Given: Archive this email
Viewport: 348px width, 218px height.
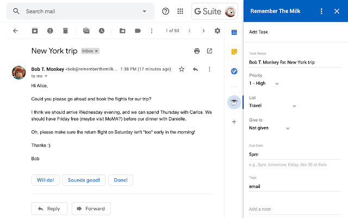Looking at the screenshot, I should click(x=35, y=31).
